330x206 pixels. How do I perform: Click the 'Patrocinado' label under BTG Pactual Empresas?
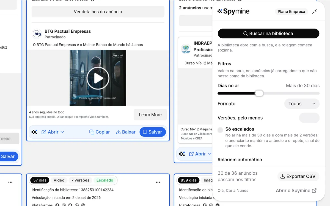(x=55, y=37)
